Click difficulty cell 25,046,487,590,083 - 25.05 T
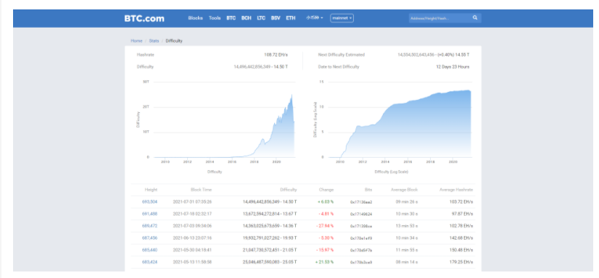The height and width of the screenshot is (278, 599). coord(270,262)
